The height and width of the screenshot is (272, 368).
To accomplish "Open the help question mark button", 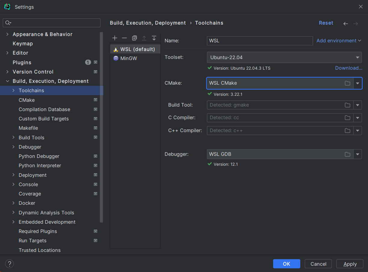I will coord(10,264).
